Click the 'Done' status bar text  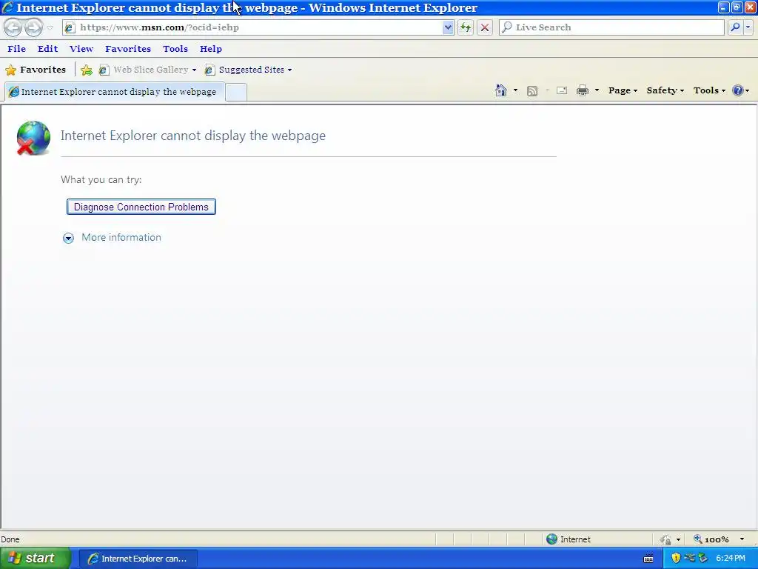[10, 539]
